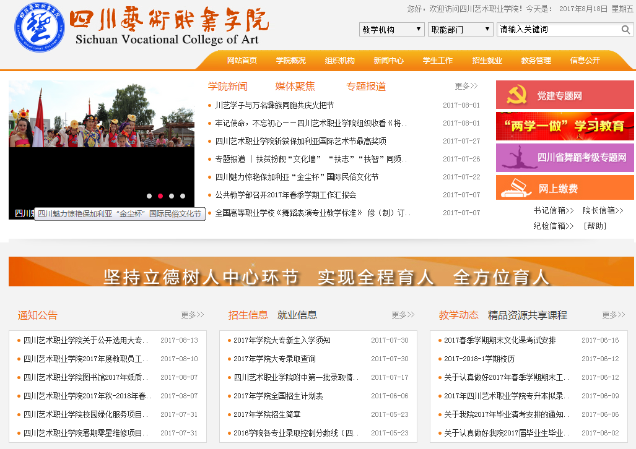Select the fourth carousel slide dot
Image resolution: width=636 pixels, height=449 pixels.
pyautogui.click(x=183, y=196)
